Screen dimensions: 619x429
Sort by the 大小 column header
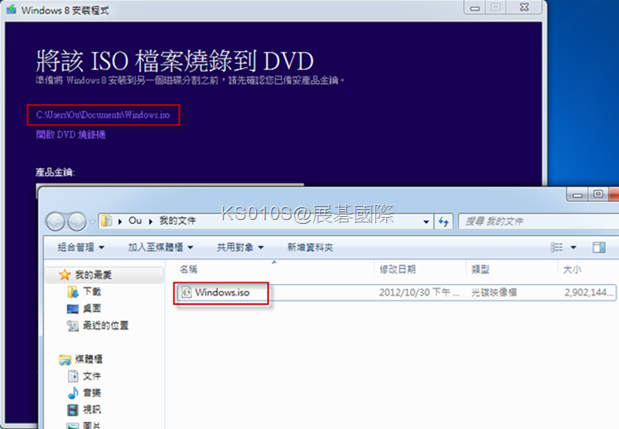click(x=572, y=270)
